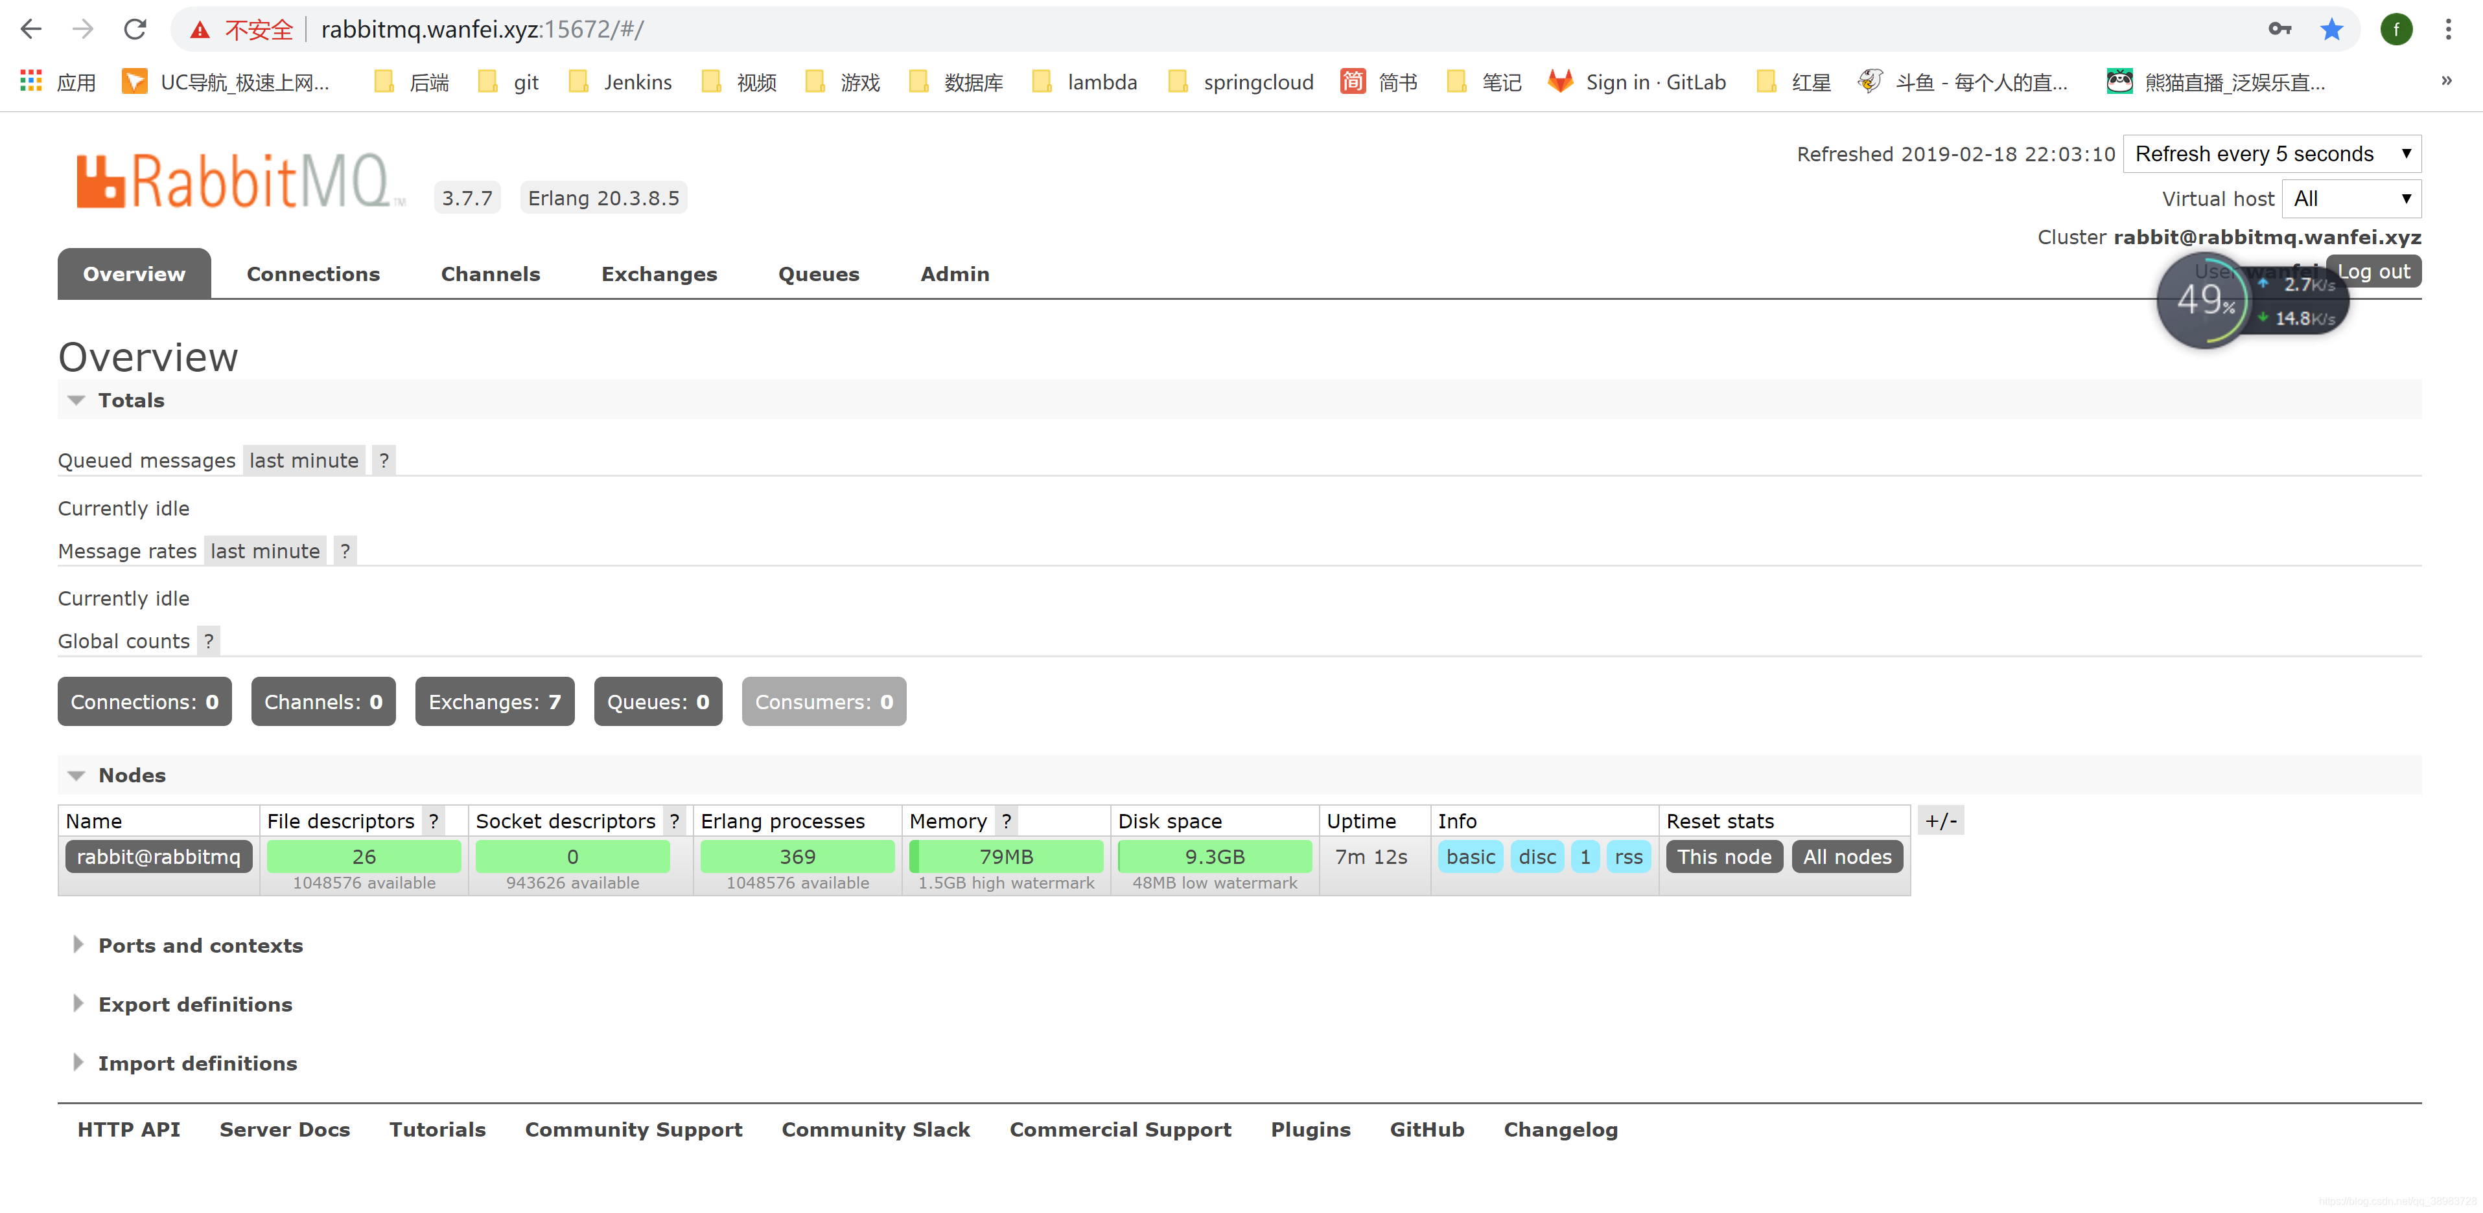Click the File descriptors 26 bar
The width and height of the screenshot is (2483, 1213).
(364, 857)
